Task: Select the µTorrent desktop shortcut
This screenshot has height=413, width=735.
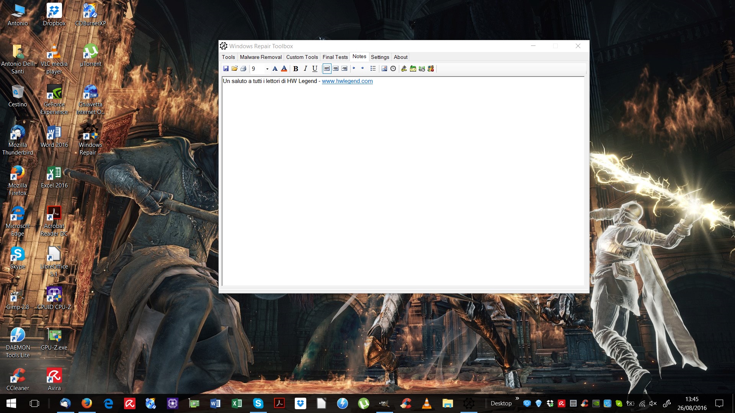Action: (x=91, y=55)
